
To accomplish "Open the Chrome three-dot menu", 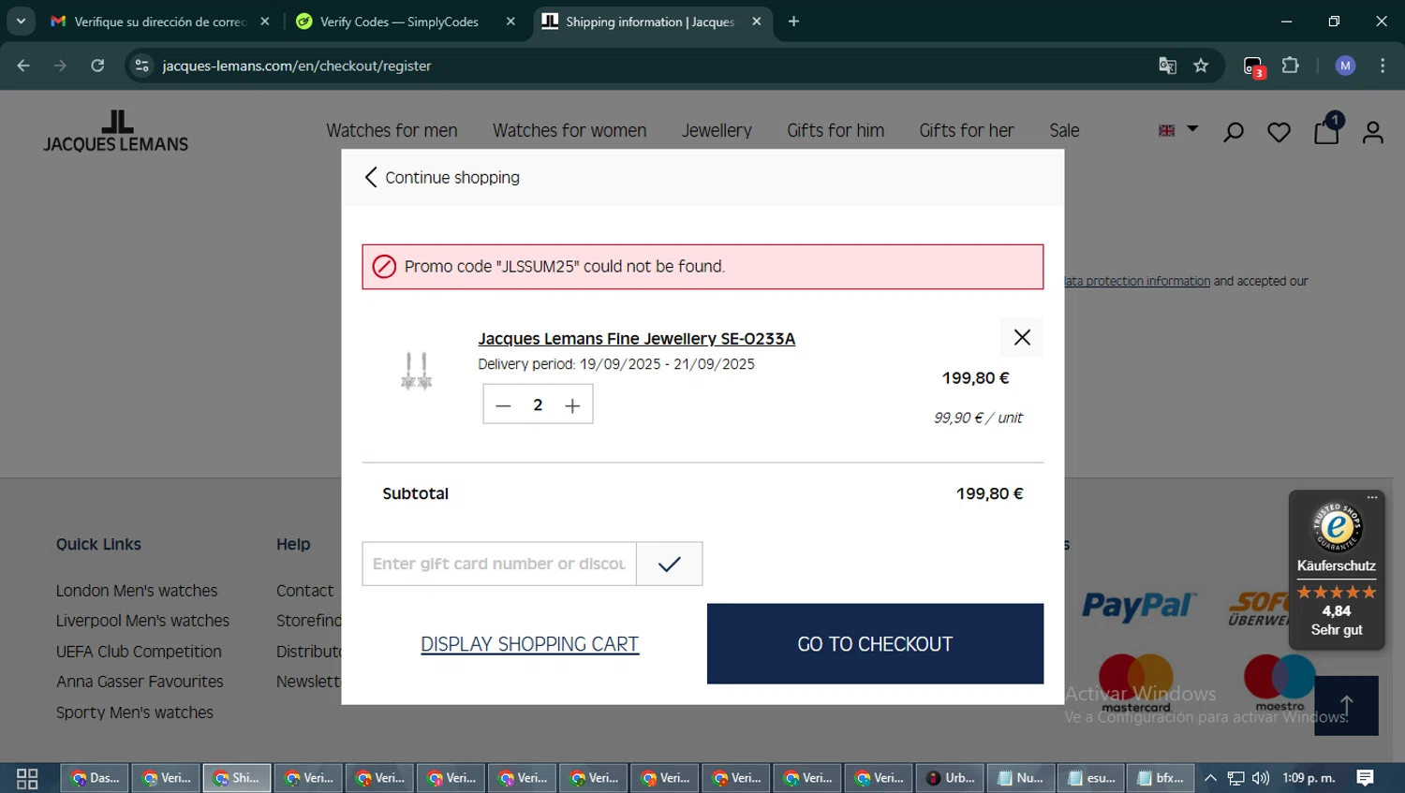I will tap(1383, 66).
